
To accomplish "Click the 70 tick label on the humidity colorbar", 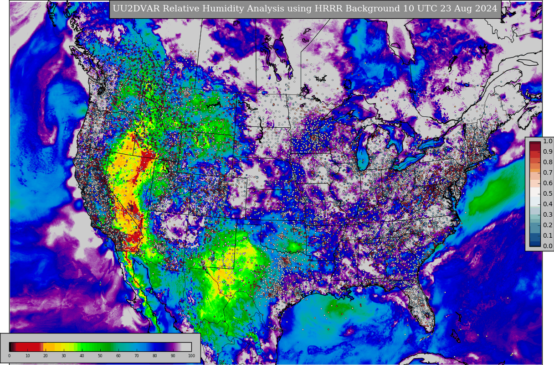I will point(137,356).
